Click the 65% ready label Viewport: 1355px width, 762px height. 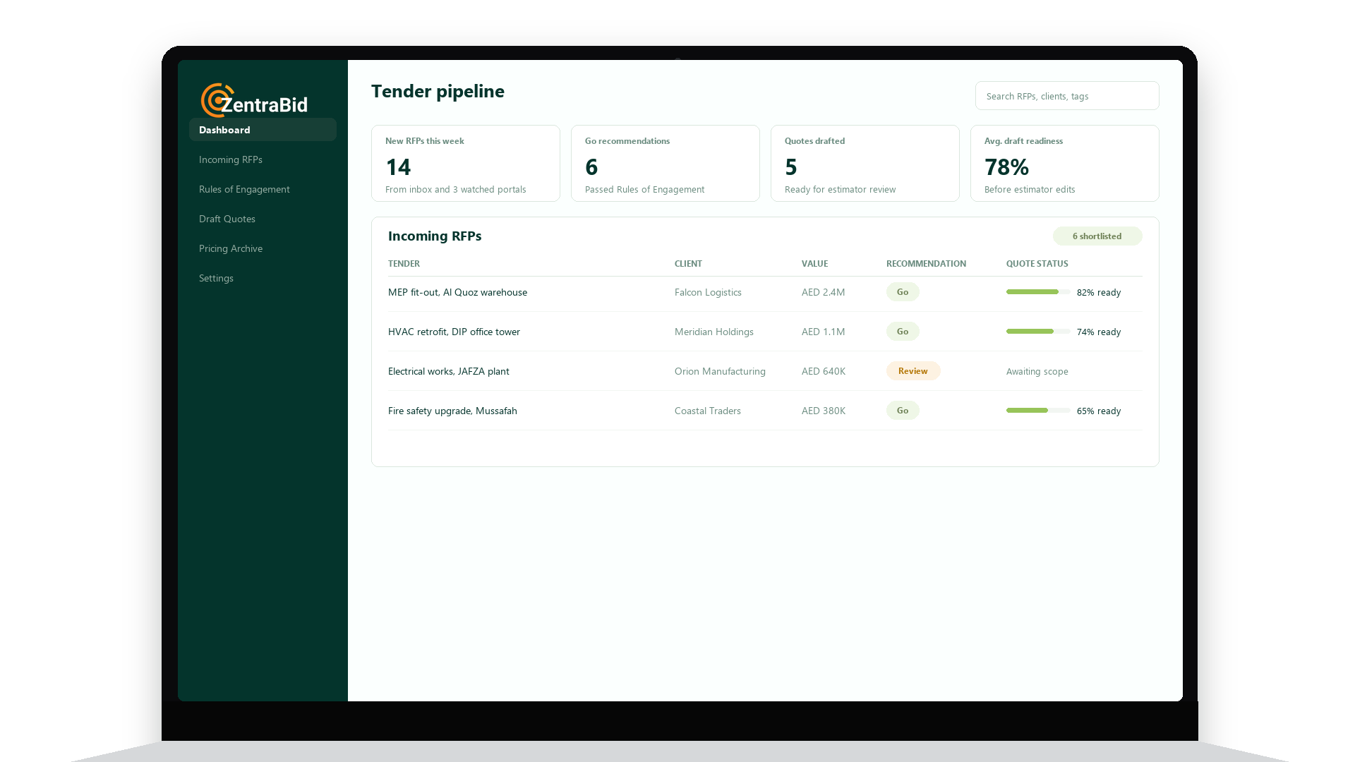point(1099,411)
